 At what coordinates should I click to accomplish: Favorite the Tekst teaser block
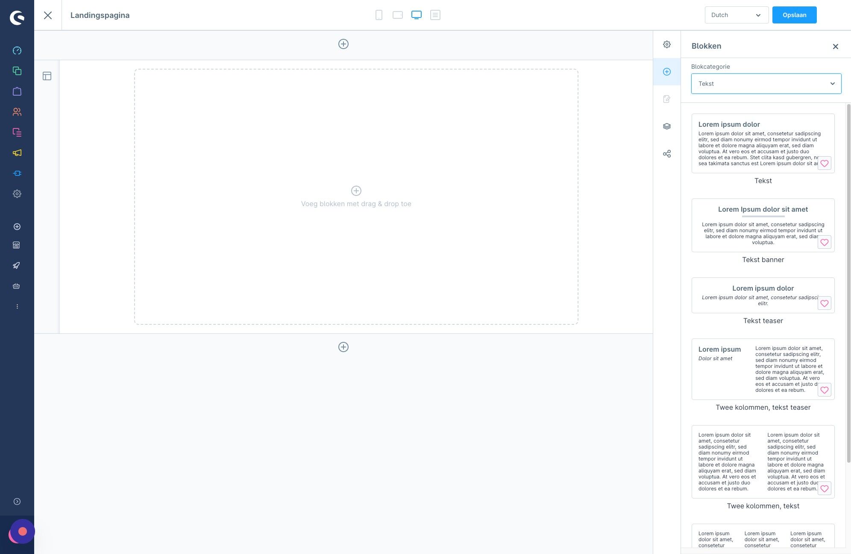point(825,303)
